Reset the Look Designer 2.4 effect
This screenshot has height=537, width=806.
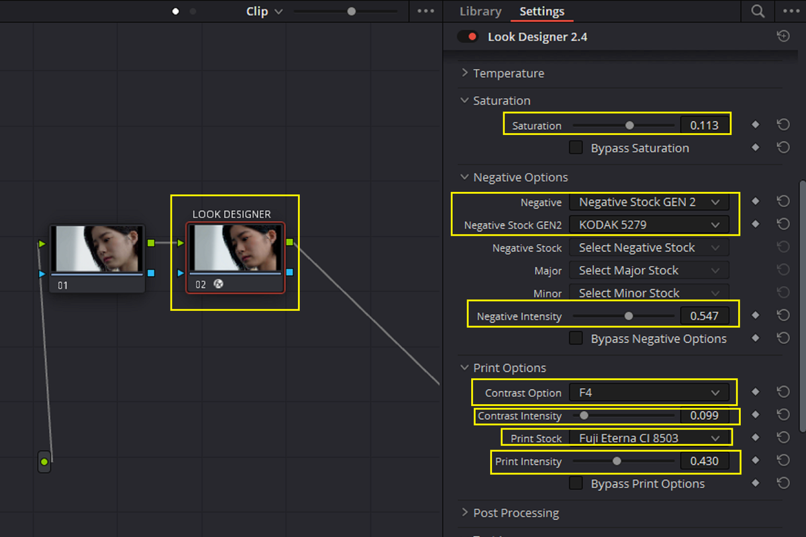click(783, 36)
